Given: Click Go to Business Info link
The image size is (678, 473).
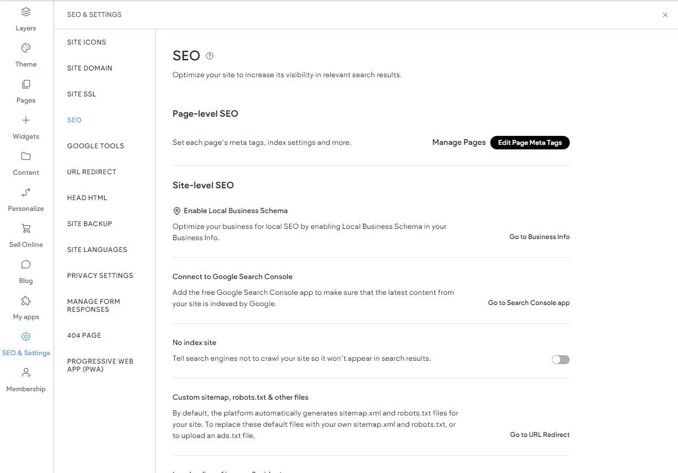Looking at the screenshot, I should tap(539, 237).
